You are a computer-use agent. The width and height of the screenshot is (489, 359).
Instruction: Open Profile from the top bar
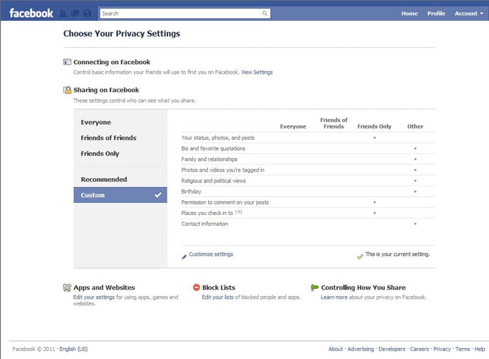pos(436,13)
